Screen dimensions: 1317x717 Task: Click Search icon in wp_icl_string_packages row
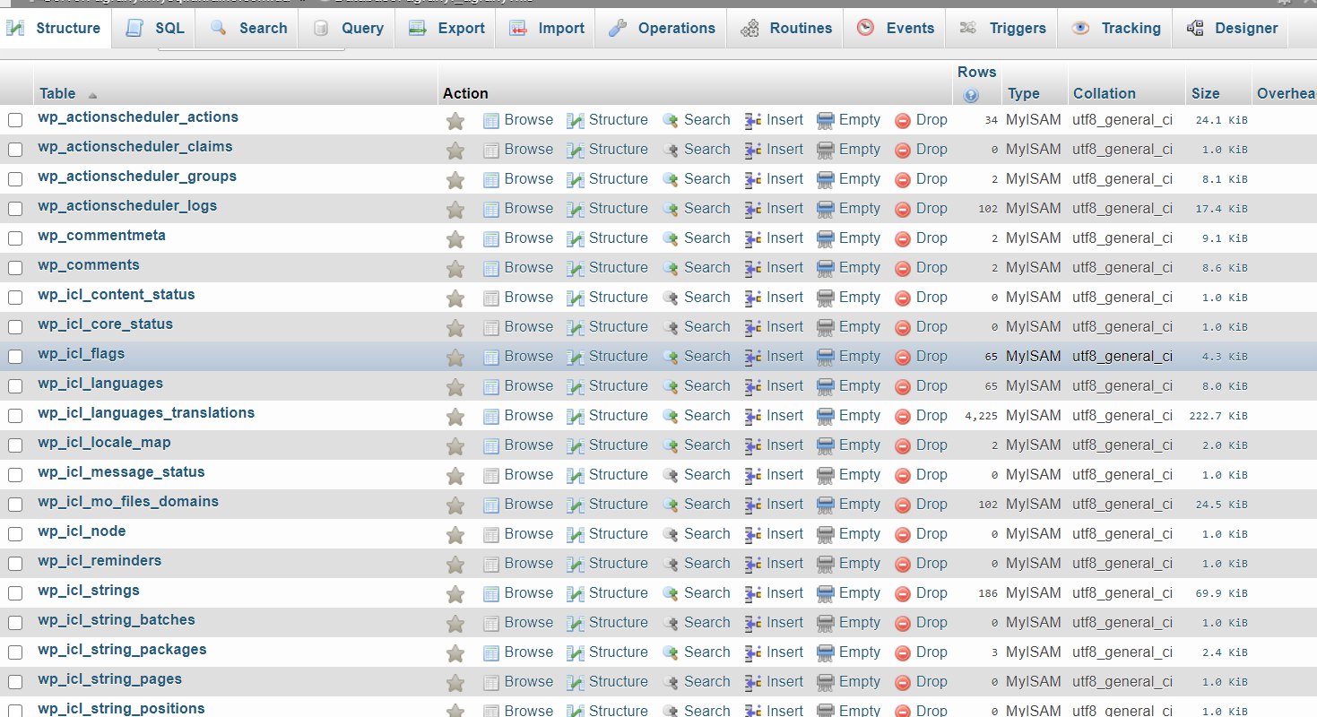(671, 653)
